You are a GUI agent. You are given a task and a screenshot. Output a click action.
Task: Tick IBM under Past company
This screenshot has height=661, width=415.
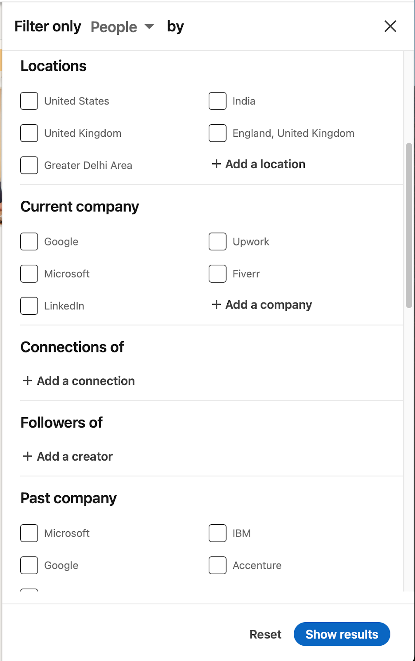217,533
